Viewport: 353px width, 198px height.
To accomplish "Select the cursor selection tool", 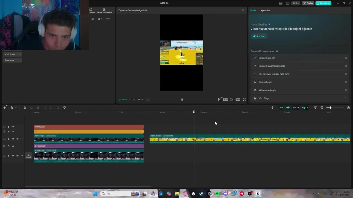I will tap(12, 108).
